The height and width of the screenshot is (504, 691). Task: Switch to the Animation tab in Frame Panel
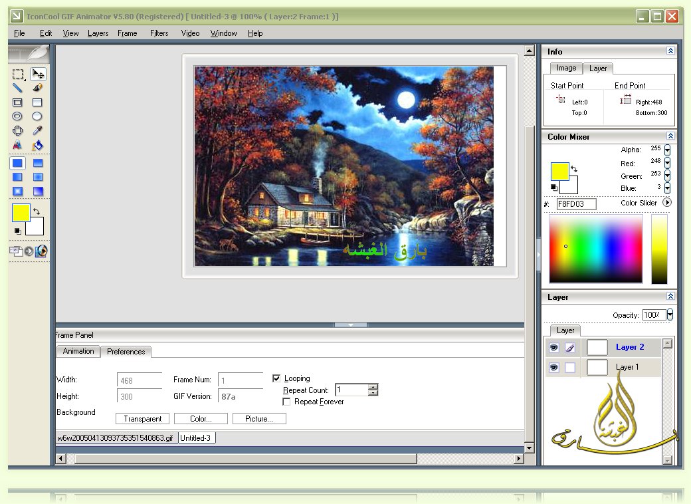(78, 351)
